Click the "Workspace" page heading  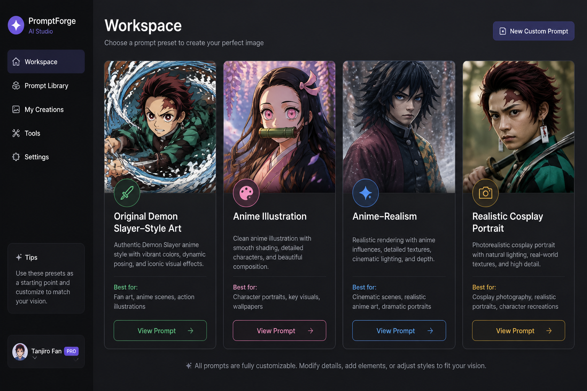pyautogui.click(x=143, y=26)
